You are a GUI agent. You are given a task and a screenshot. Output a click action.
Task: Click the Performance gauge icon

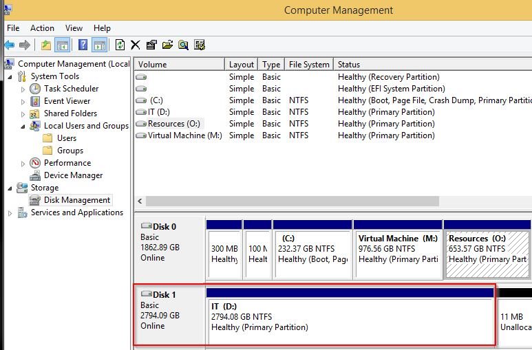click(35, 163)
